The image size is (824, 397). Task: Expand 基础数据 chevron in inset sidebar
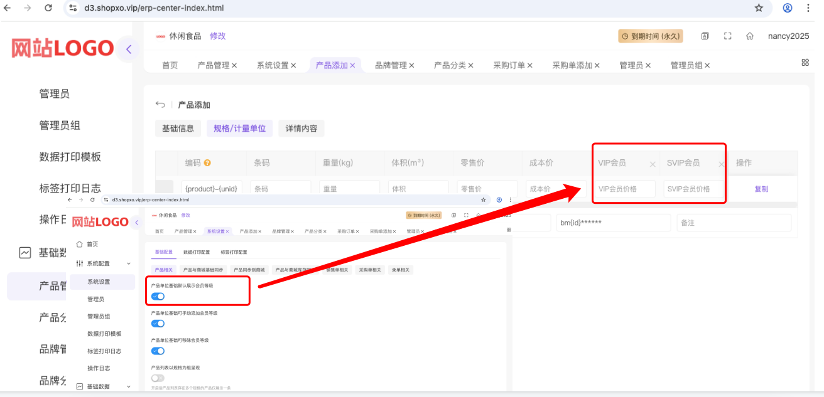129,387
